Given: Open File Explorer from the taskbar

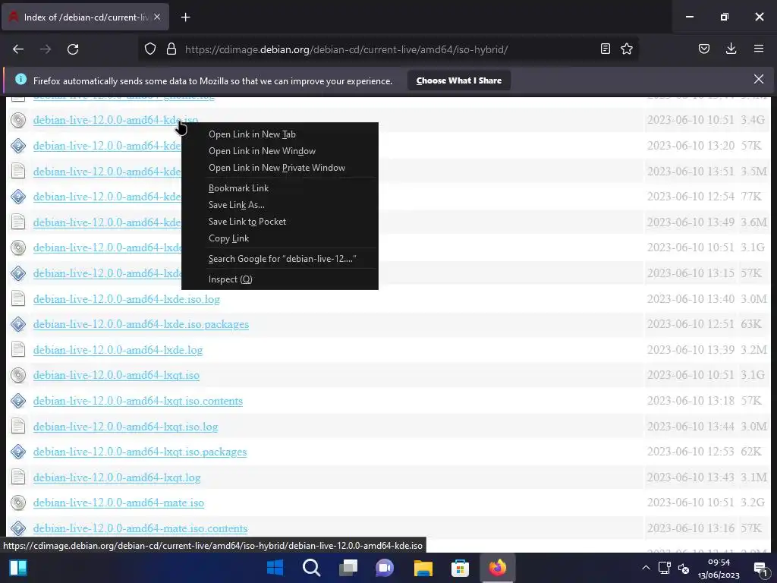Looking at the screenshot, I should click(x=423, y=568).
